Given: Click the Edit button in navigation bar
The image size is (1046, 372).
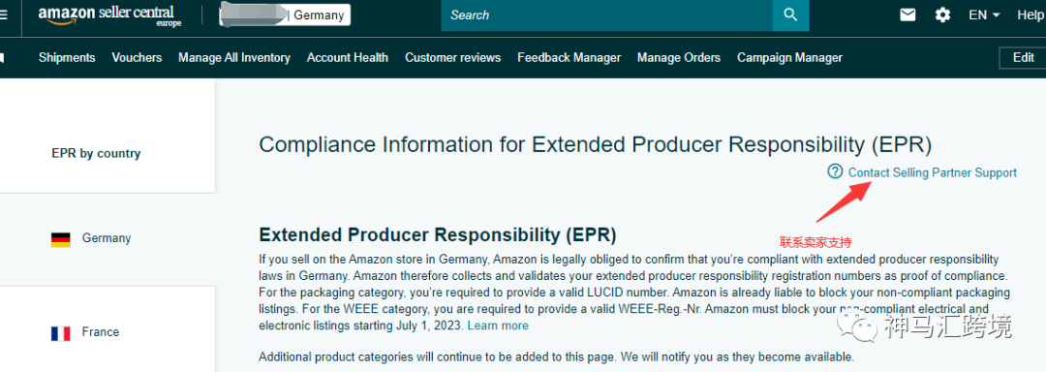Looking at the screenshot, I should pyautogui.click(x=1023, y=58).
